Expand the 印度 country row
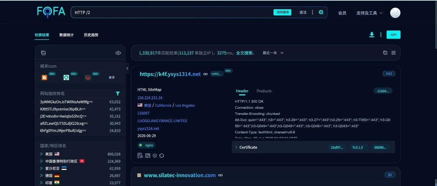 pos(42,183)
